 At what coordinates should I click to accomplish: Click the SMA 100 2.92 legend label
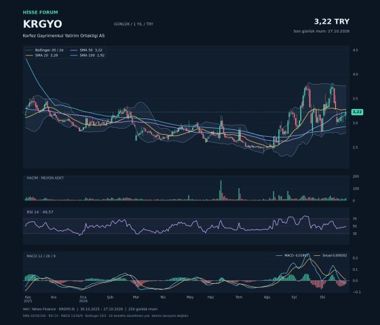92,56
